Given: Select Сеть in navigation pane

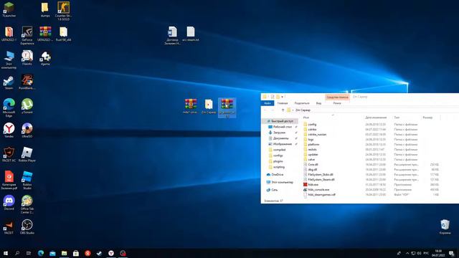Looking at the screenshot, I should click(x=274, y=190).
